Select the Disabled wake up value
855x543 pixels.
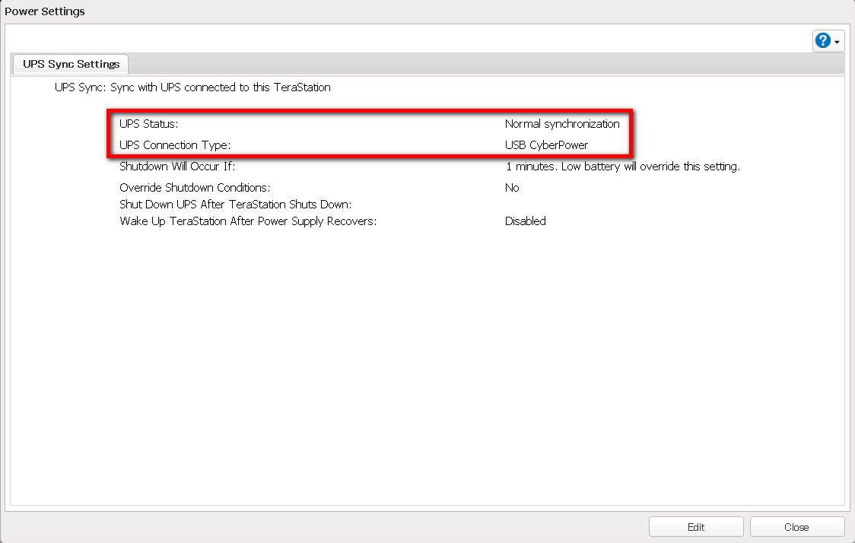pos(525,221)
